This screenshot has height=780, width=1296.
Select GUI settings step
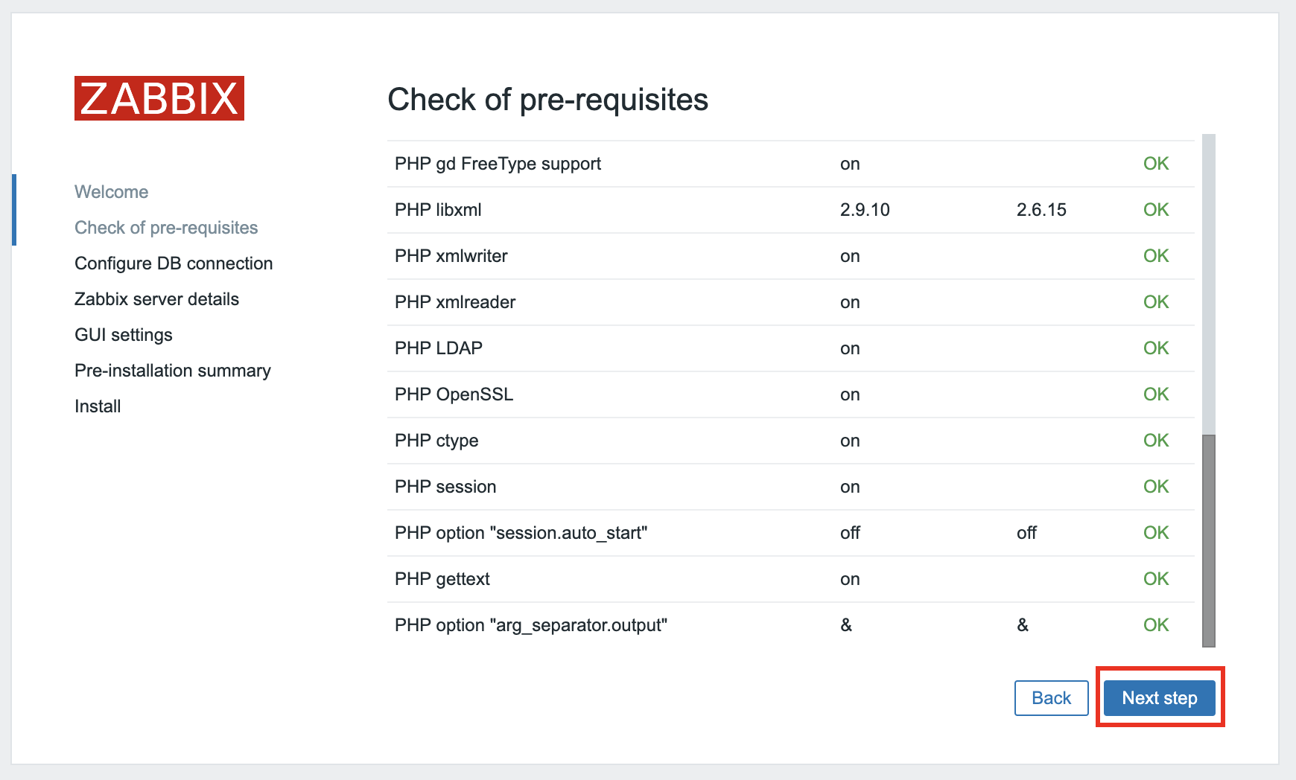coord(124,335)
